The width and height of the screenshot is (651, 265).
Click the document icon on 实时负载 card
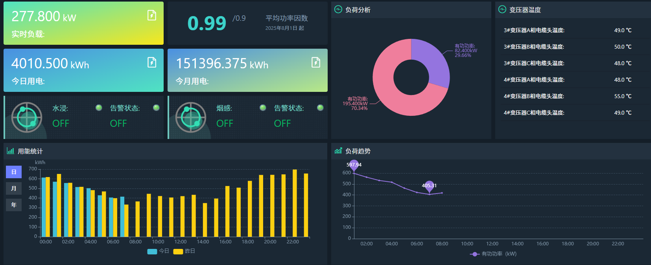click(151, 15)
